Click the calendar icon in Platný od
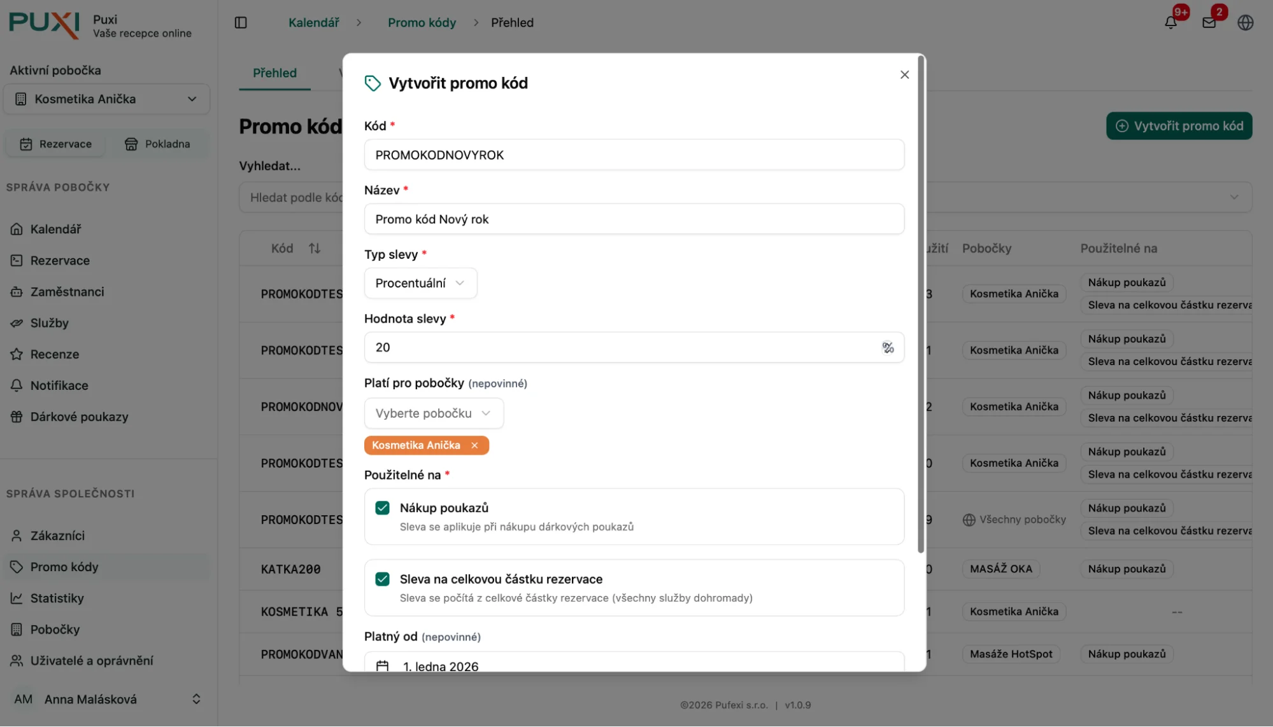 click(382, 665)
